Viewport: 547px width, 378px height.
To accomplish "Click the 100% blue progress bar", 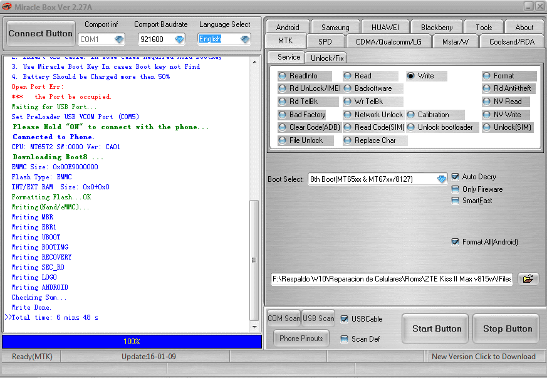I will pyautogui.click(x=132, y=342).
